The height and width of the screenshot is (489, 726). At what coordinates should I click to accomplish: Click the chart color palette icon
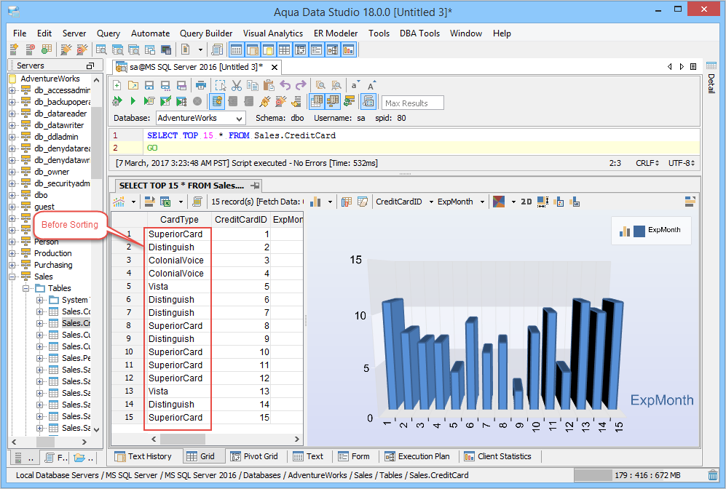tap(499, 202)
